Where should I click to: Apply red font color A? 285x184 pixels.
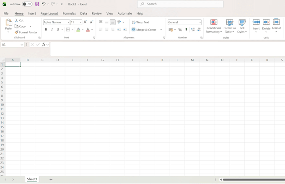click(x=88, y=30)
